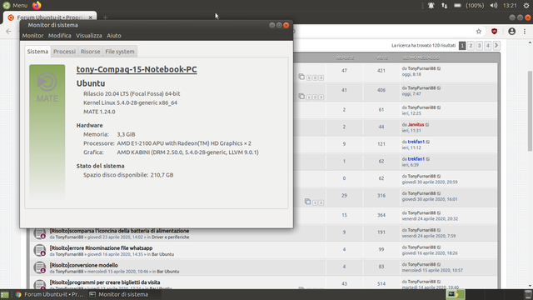Go to results page 3

480,46
